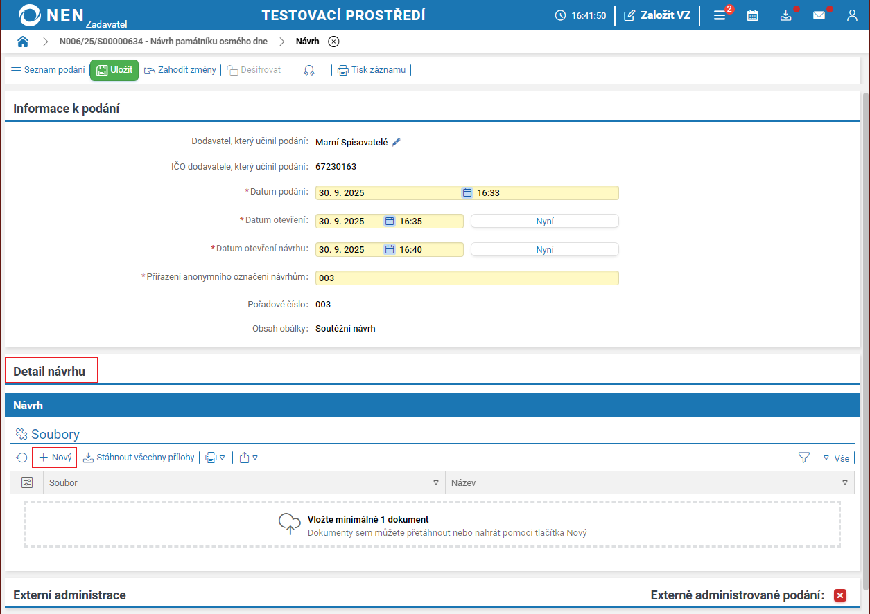Open the filter icon in Soubory

pos(803,458)
